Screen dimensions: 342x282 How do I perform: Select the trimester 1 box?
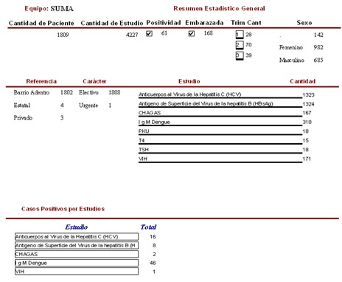pyautogui.click(x=240, y=35)
